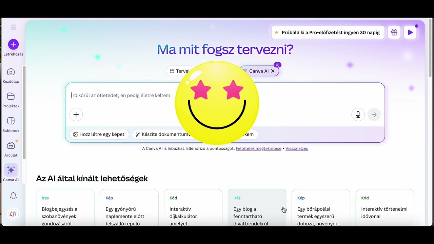Viewport: 434px width, 244px height.
Task: Click the send arrow button in the prompt box
Action: point(374,115)
